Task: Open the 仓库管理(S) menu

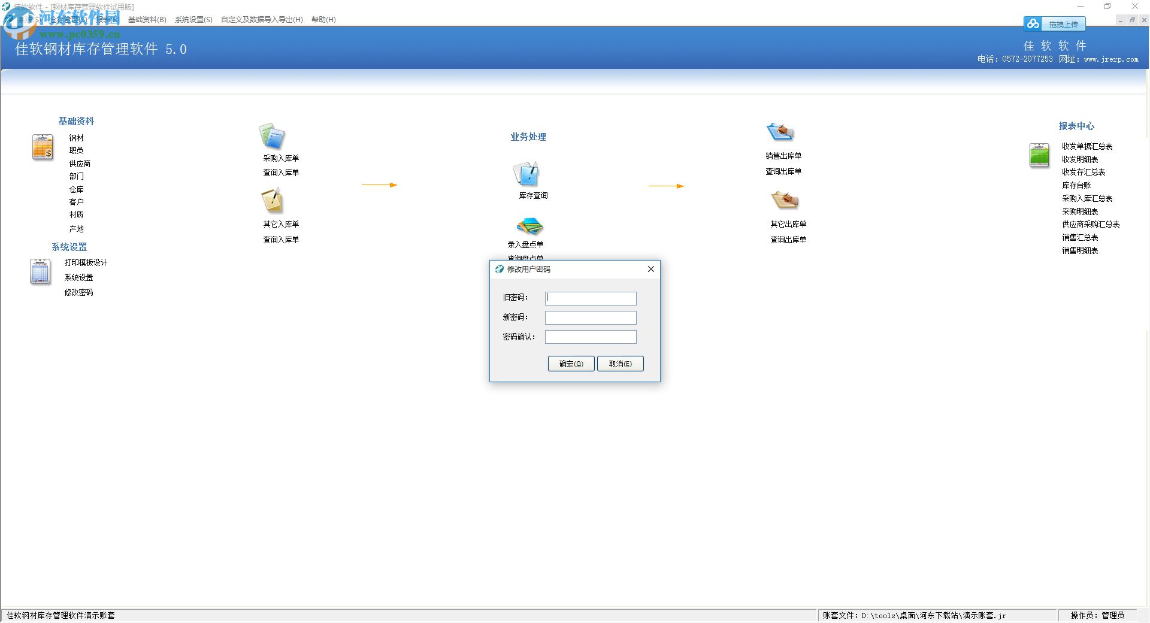Action: [68, 20]
